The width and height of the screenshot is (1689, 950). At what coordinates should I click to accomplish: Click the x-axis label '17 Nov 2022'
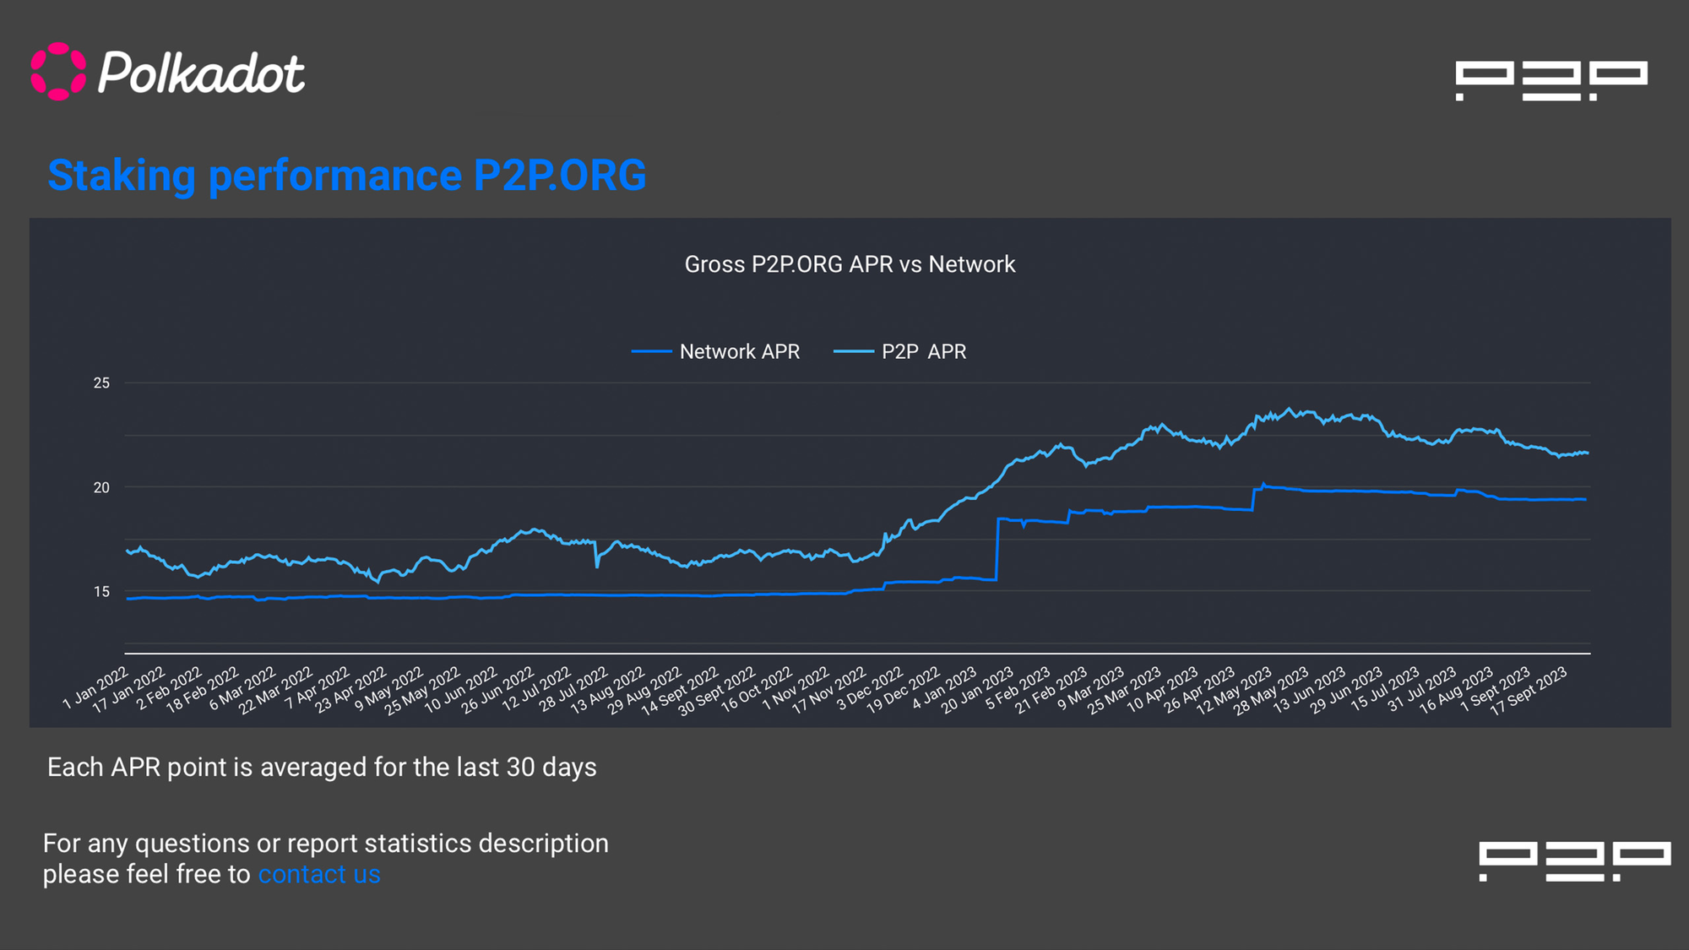pos(829,691)
